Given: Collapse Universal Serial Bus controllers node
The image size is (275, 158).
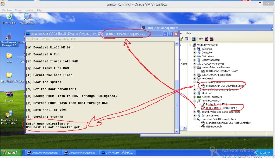Looking at the screenshot, I should click(194, 119).
